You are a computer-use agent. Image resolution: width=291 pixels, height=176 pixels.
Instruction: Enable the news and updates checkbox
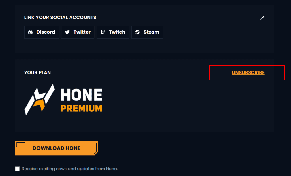[x=17, y=169]
